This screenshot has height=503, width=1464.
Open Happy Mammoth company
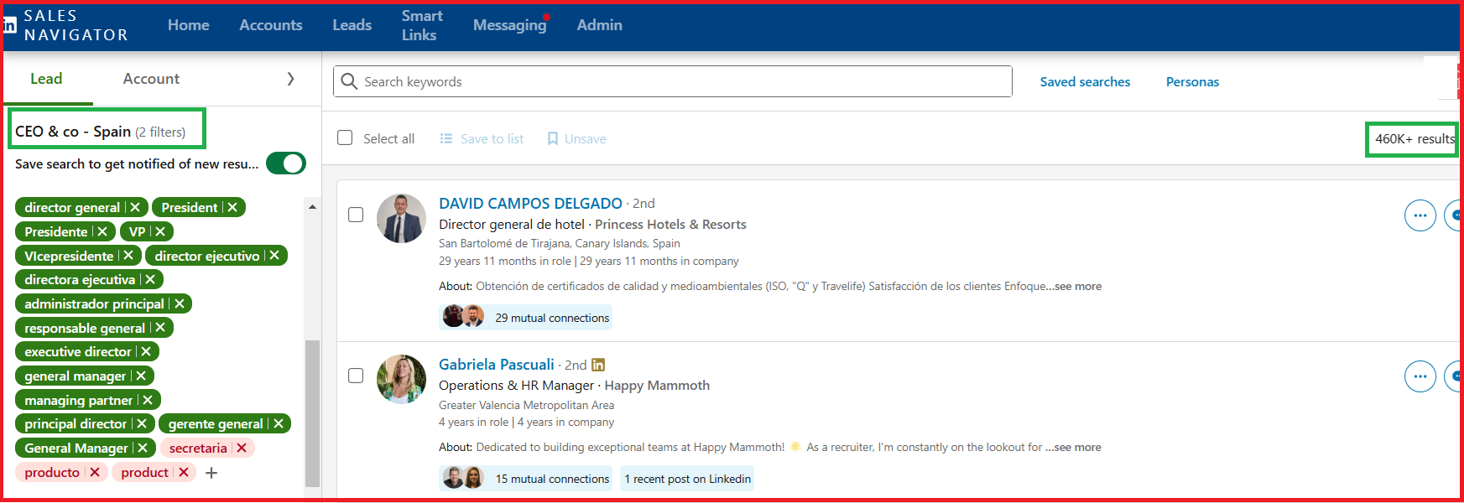pyautogui.click(x=657, y=385)
